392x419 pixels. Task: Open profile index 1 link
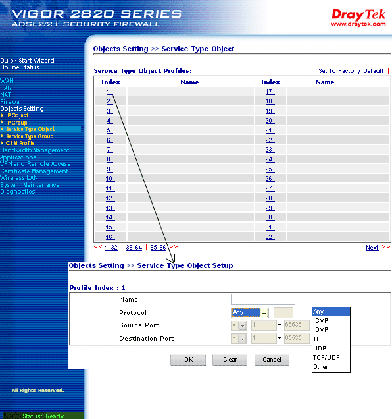tap(110, 92)
